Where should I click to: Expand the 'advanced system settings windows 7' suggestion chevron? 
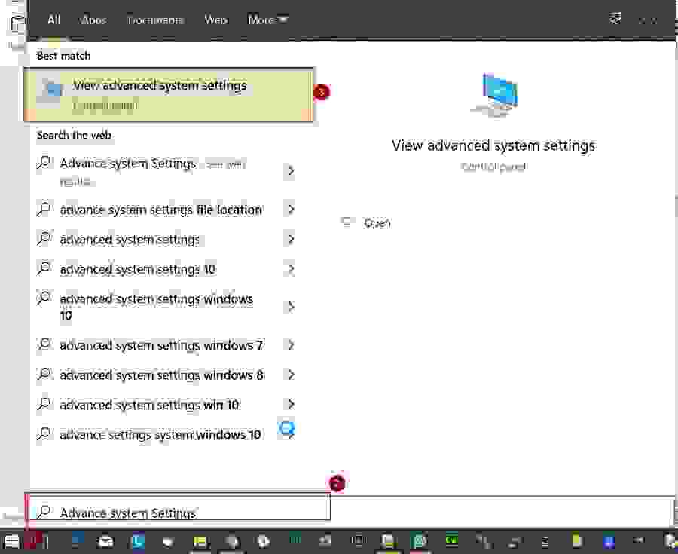[x=291, y=344]
